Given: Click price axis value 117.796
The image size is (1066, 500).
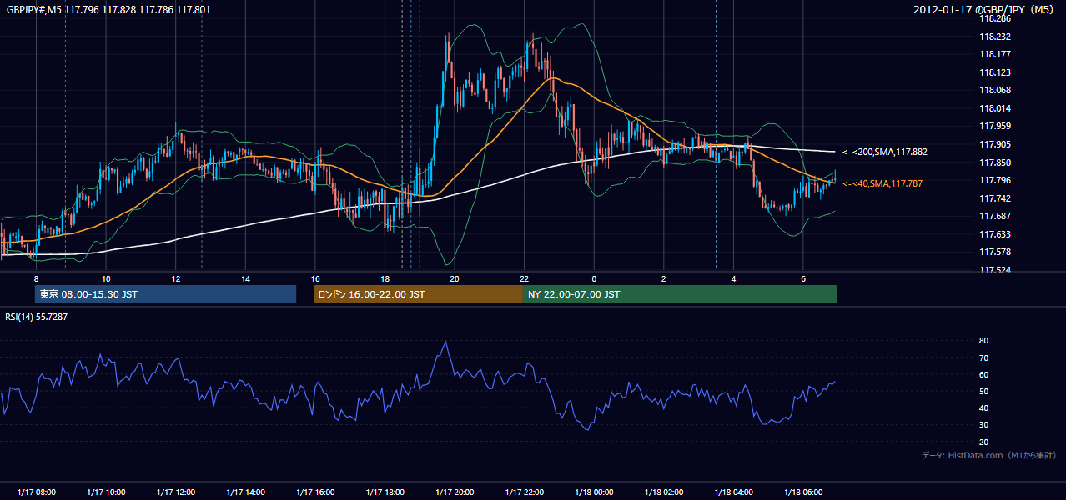Looking at the screenshot, I should pos(994,180).
